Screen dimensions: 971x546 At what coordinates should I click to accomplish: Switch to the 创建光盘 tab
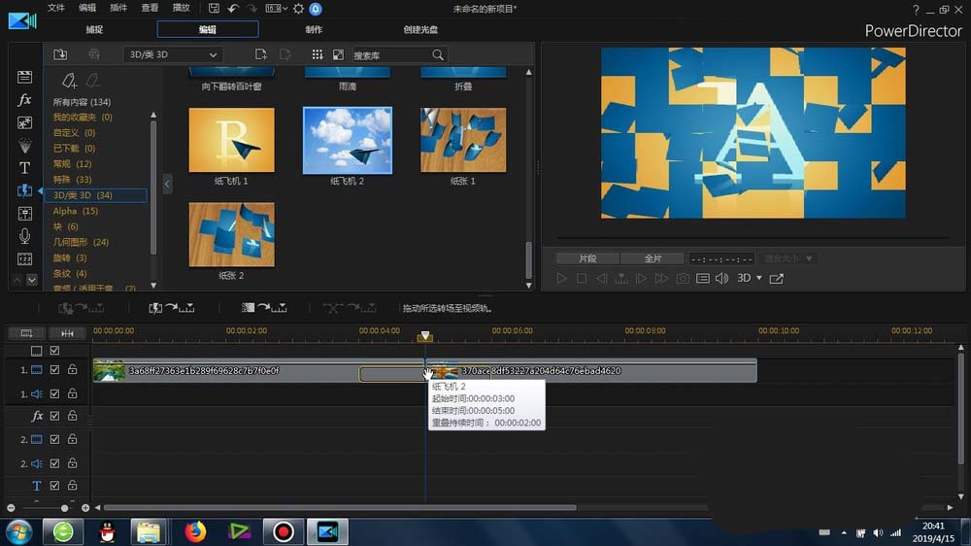(x=420, y=29)
